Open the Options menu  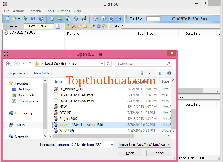click(64, 11)
